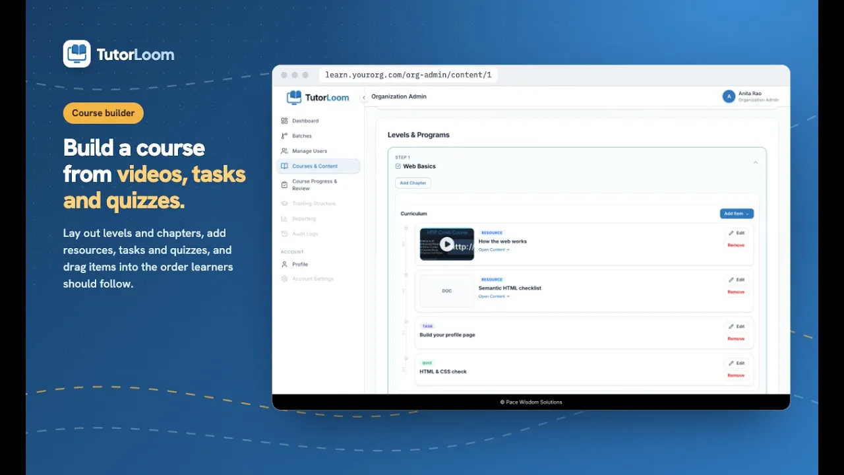Collapse the Step 1 Web Basics panel
The height and width of the screenshot is (475, 844).
(756, 162)
